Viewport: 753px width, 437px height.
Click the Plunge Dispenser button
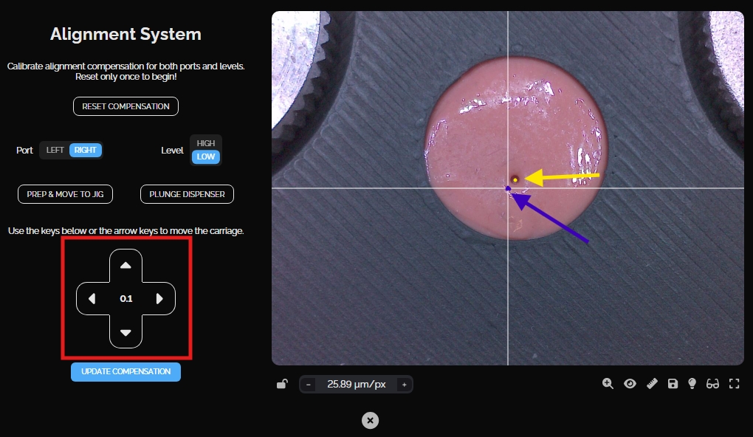(x=187, y=194)
